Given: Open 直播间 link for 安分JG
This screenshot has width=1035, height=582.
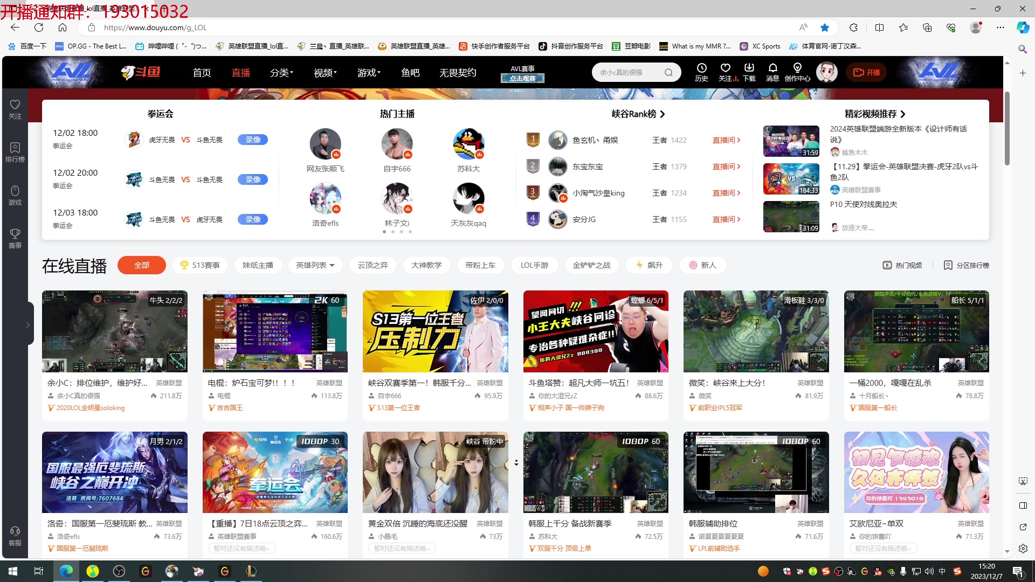Looking at the screenshot, I should [x=726, y=219].
